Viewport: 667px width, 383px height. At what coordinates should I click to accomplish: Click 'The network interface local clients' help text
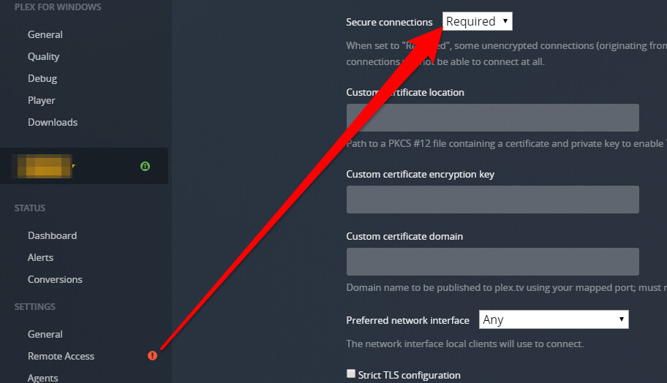(x=465, y=344)
